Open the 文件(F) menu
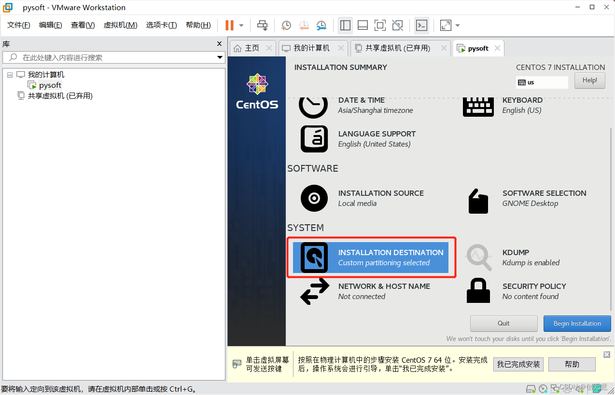 (x=19, y=25)
